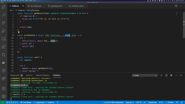Split the terminal panel
The height and width of the screenshot is (104, 185).
166,75
